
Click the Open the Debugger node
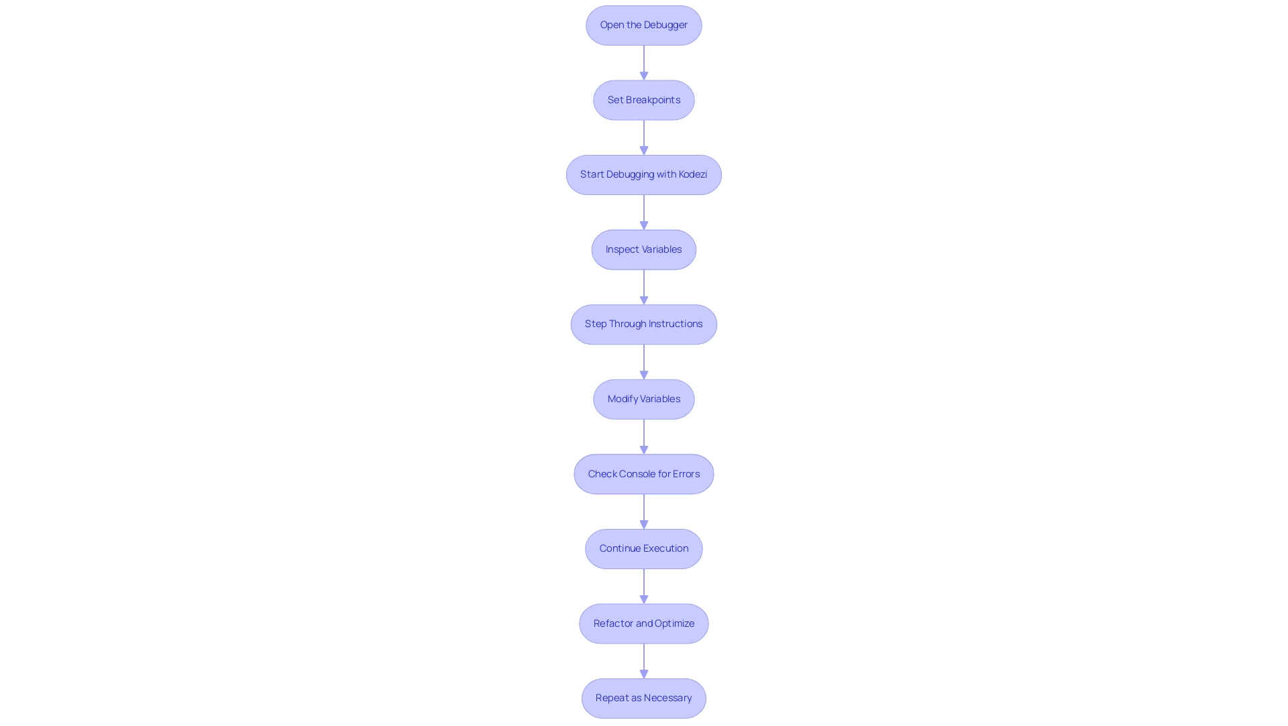[x=643, y=24]
